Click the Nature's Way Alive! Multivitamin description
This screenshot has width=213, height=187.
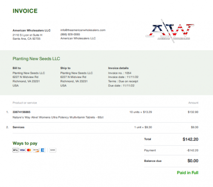coord(58,118)
